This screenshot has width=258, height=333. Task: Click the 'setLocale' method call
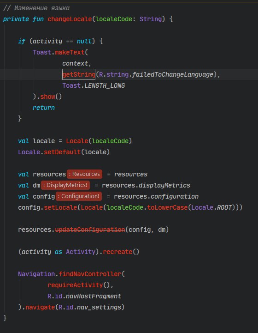point(60,207)
